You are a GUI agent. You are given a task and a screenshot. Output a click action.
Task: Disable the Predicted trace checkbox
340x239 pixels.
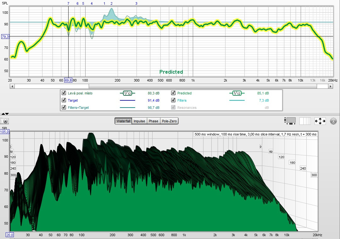[173, 93]
